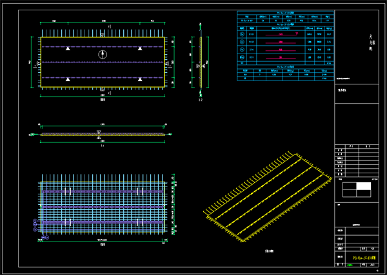The width and height of the screenshot is (387, 275).
Task: Select the circled bar mark in the third rebar schedule row
Action: click(x=242, y=50)
